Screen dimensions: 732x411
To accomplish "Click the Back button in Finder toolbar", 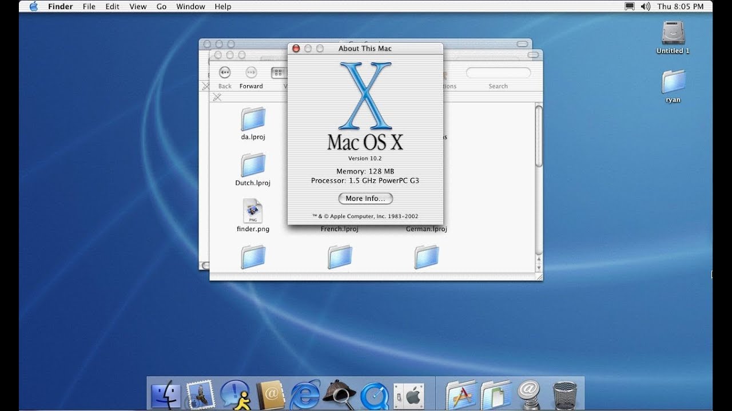I will point(225,72).
